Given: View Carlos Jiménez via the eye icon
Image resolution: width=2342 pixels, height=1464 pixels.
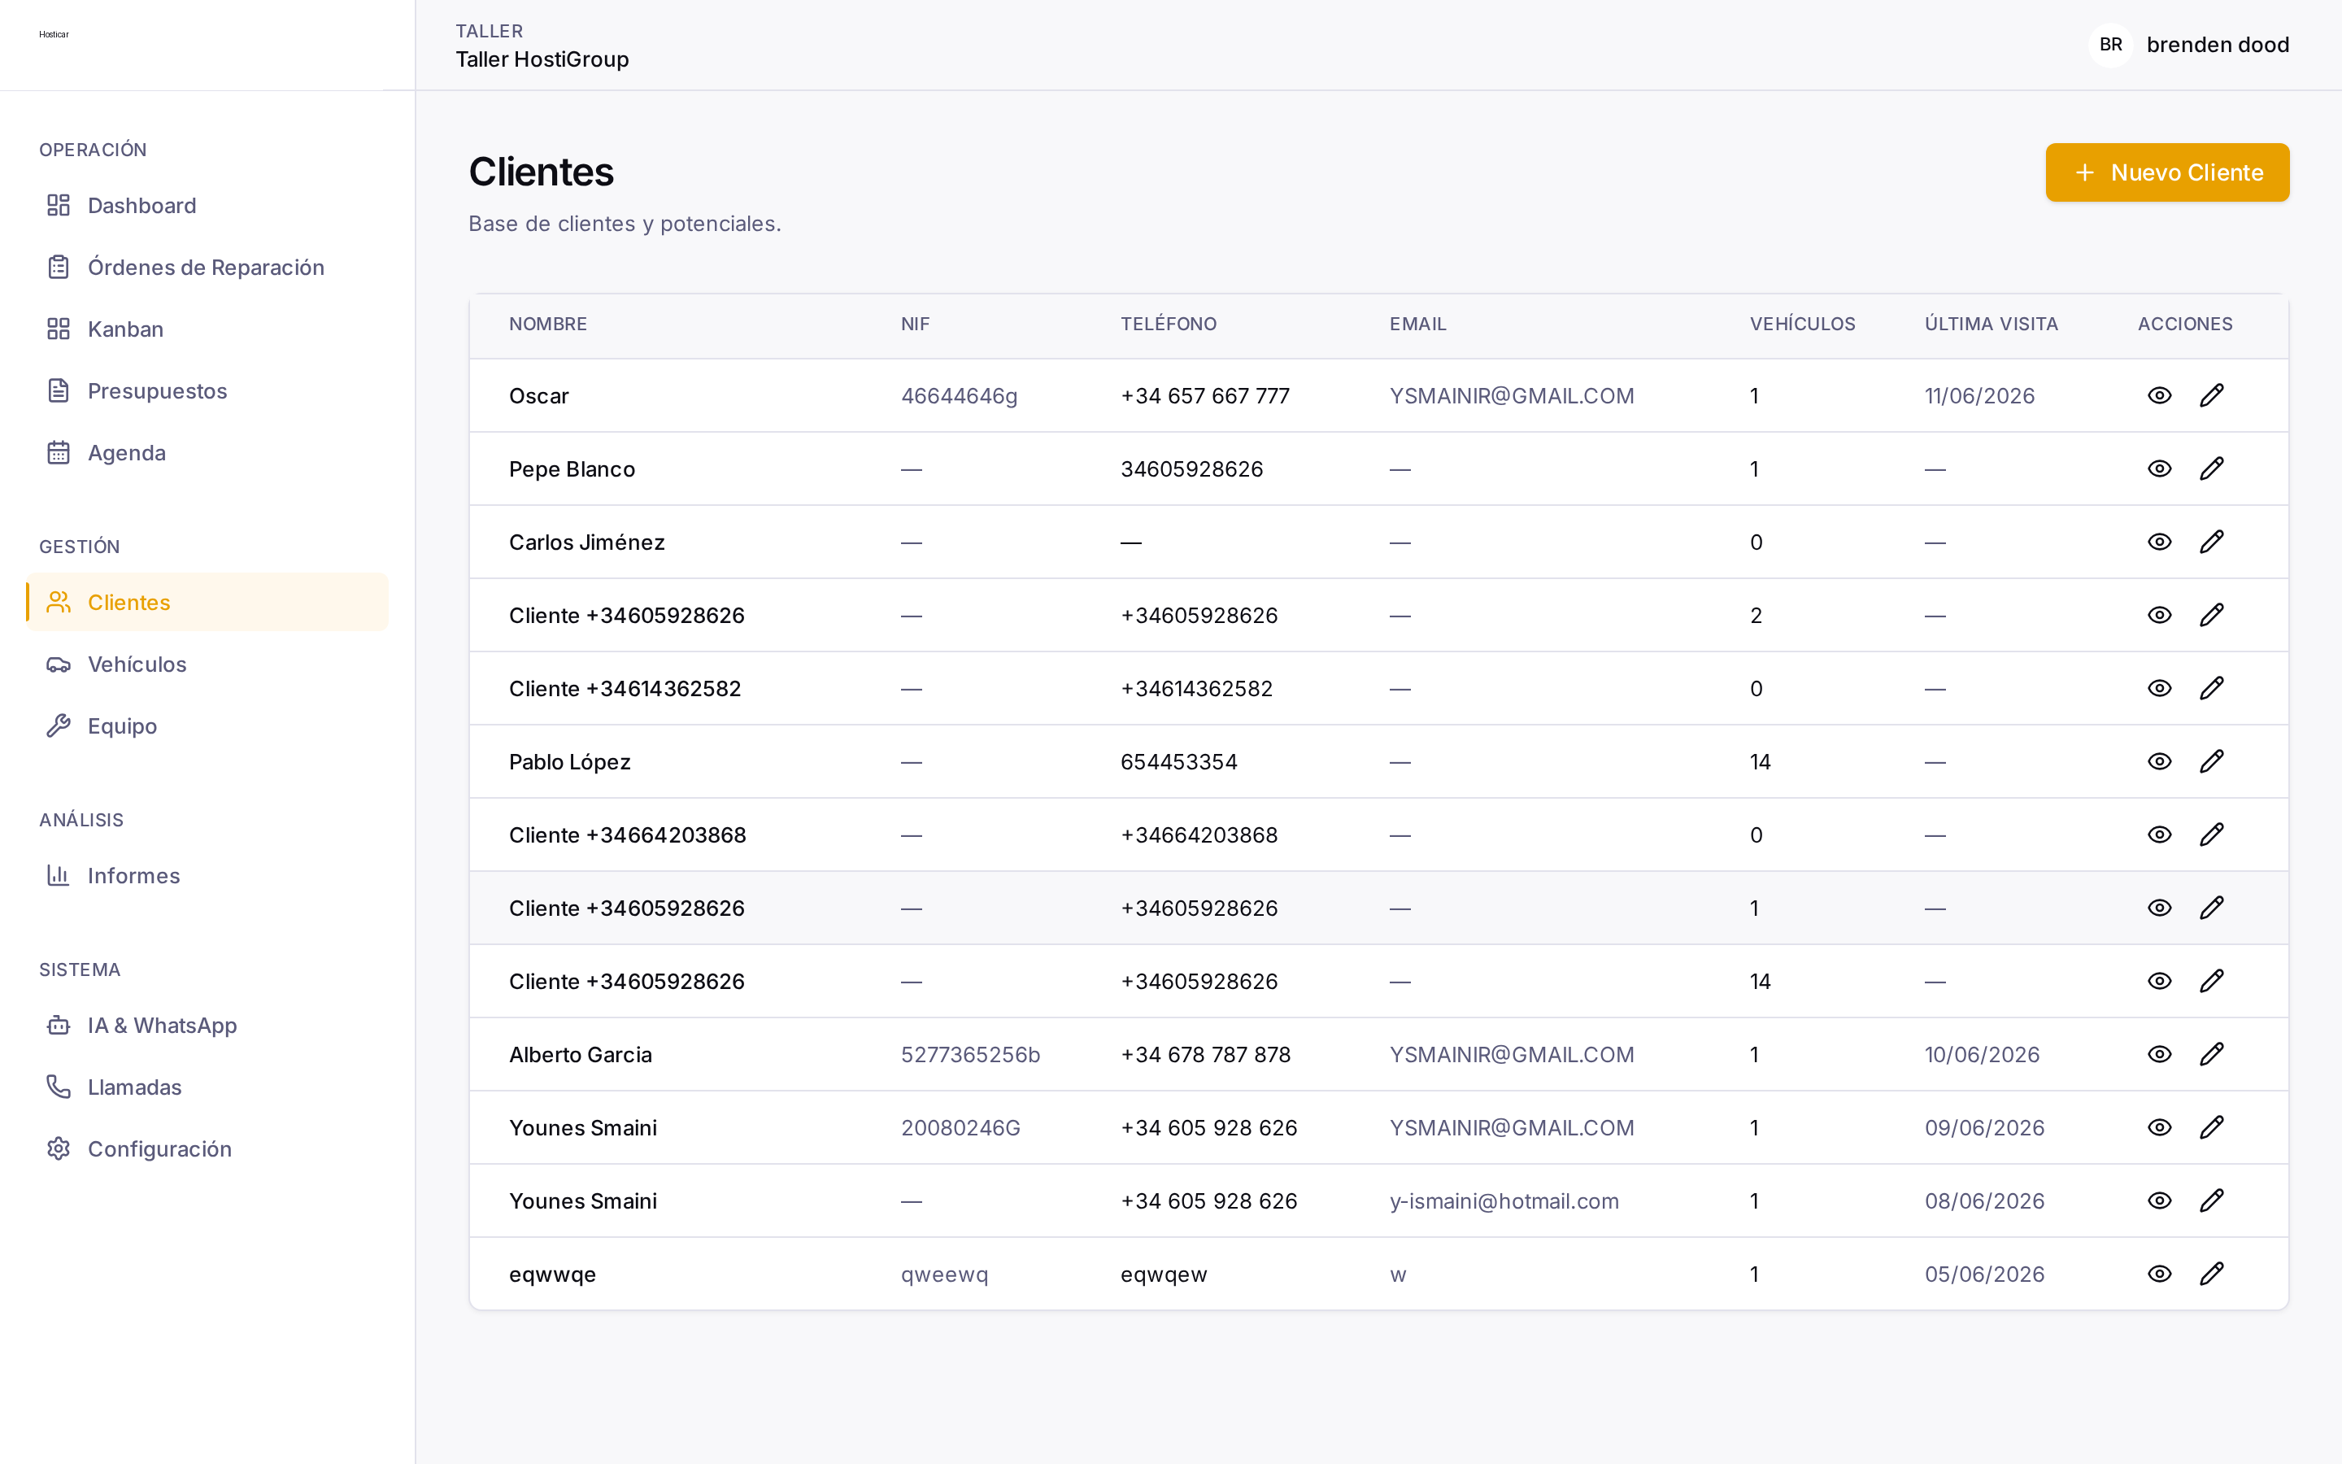Looking at the screenshot, I should coord(2159,541).
